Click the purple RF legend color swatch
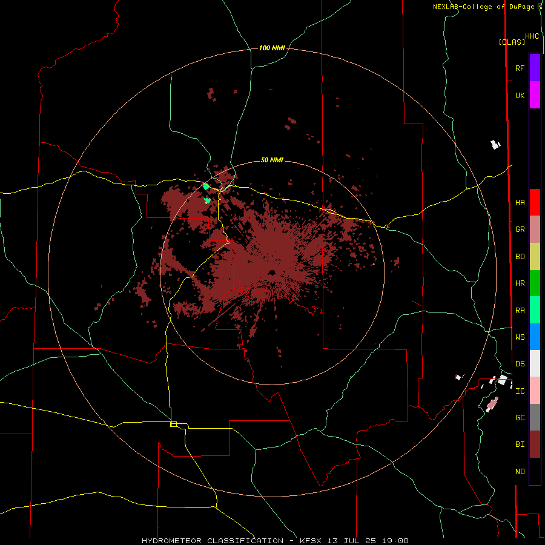The height and width of the screenshot is (545, 545). pyautogui.click(x=535, y=68)
